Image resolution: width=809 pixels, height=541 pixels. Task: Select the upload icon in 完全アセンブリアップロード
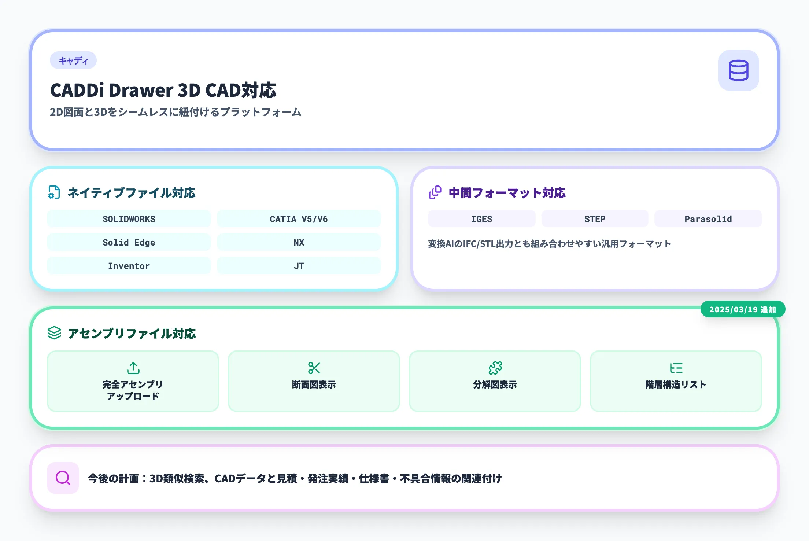point(132,368)
